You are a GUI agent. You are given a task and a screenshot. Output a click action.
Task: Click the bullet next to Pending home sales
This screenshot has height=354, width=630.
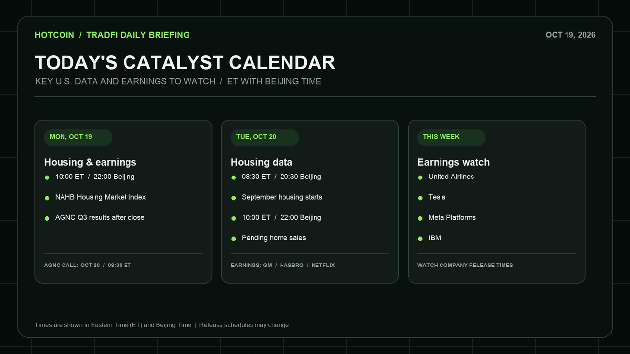point(233,239)
